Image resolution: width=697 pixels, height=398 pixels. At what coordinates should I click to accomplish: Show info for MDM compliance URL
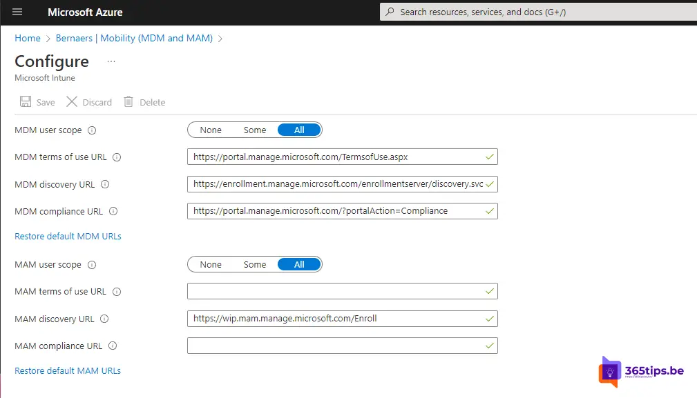pos(113,211)
